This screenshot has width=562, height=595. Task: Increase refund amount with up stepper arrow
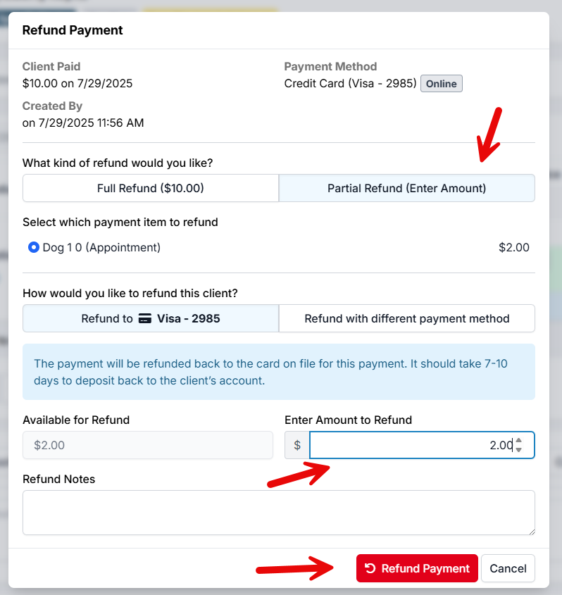519,441
